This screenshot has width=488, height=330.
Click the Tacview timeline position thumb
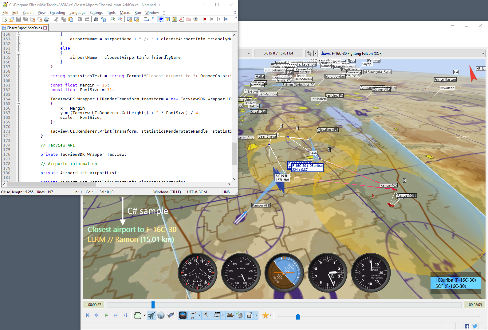point(153,305)
